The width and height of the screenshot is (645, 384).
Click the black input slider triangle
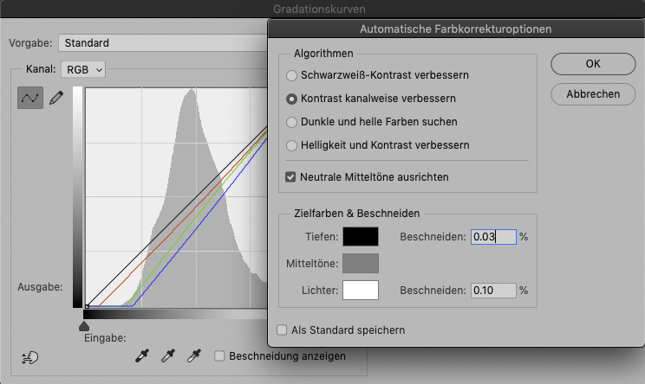84,326
